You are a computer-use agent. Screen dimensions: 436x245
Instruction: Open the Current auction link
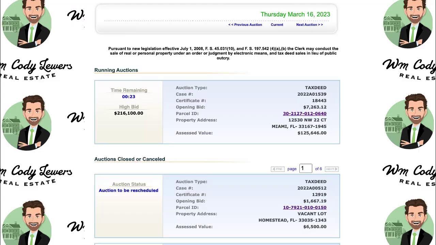pos(277,25)
